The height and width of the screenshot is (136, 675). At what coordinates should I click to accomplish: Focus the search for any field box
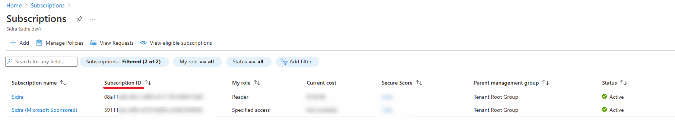[x=41, y=61]
